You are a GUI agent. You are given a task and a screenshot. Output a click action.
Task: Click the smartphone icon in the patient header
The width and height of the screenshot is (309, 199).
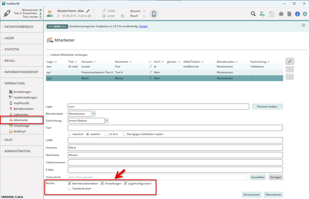[x=154, y=14]
